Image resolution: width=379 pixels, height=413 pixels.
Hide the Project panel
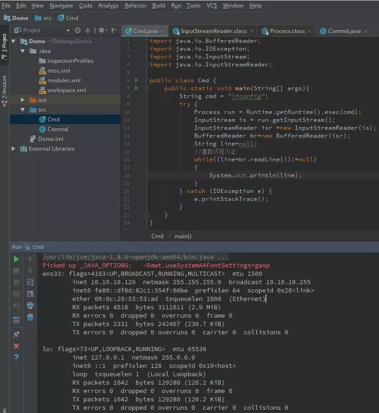tap(114, 30)
